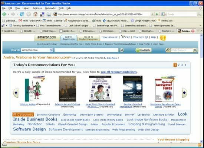Viewport: 204px width, 148px height.
Task: Click the green Go arrow beside URL bar
Action: click(x=157, y=14)
